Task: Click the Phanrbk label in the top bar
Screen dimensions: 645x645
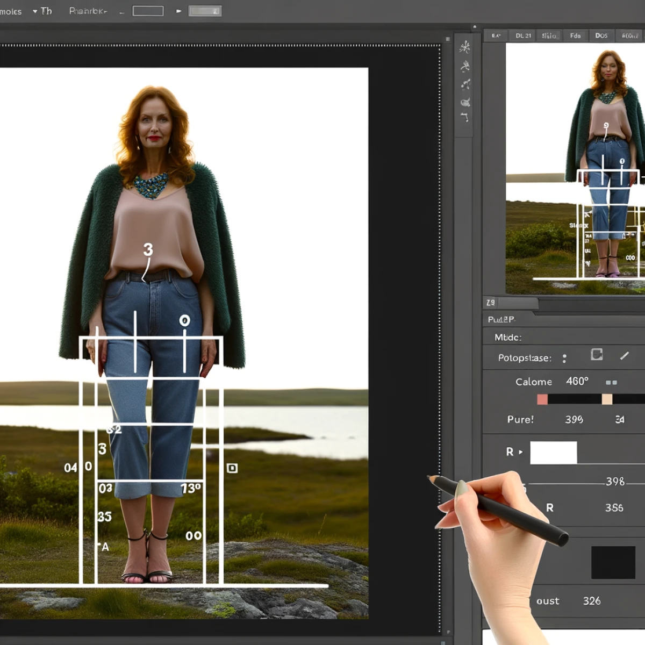Action: (x=88, y=11)
